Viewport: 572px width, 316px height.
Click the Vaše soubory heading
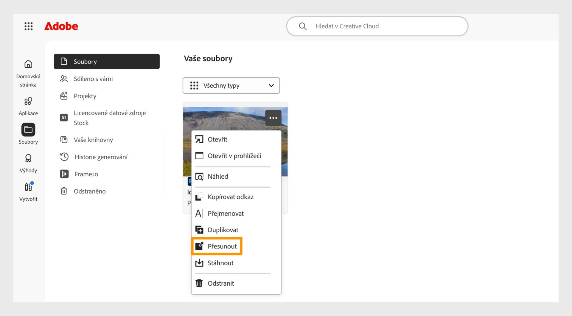pyautogui.click(x=208, y=58)
